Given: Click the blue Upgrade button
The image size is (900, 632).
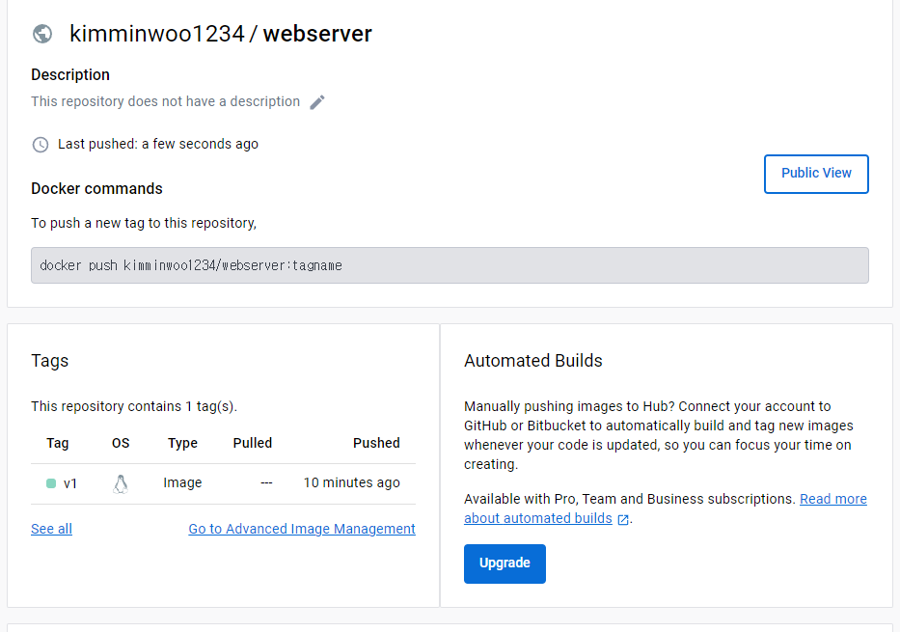Looking at the screenshot, I should (x=505, y=563).
